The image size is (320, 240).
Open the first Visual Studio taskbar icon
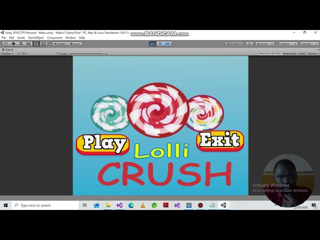(119, 205)
